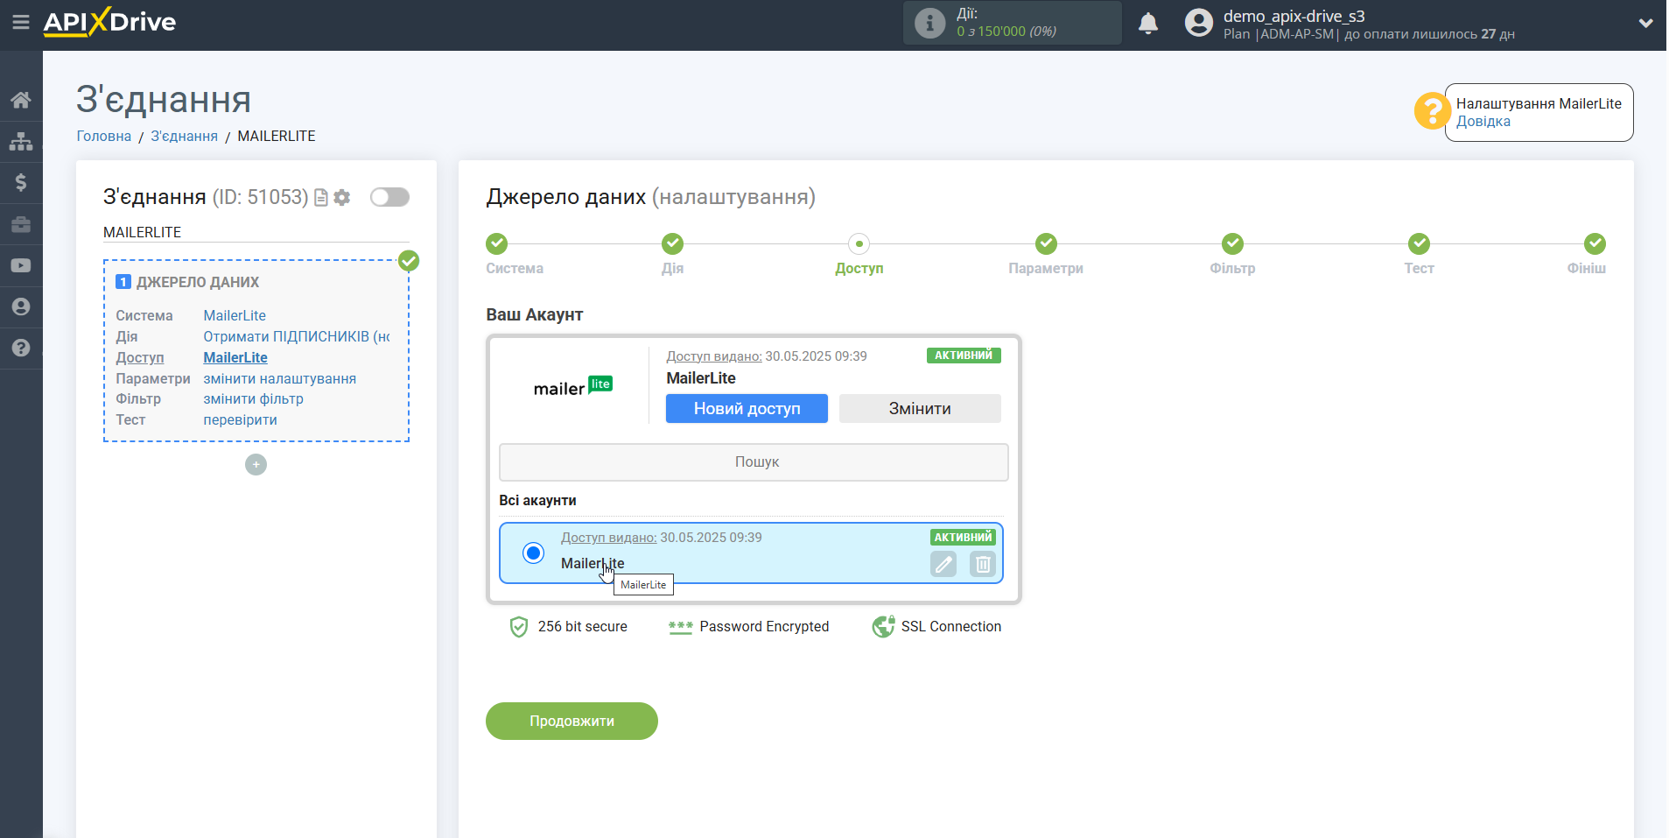Image resolution: width=1669 pixels, height=838 pixels.
Task: Click the yellow help question mark icon
Action: (x=1432, y=111)
